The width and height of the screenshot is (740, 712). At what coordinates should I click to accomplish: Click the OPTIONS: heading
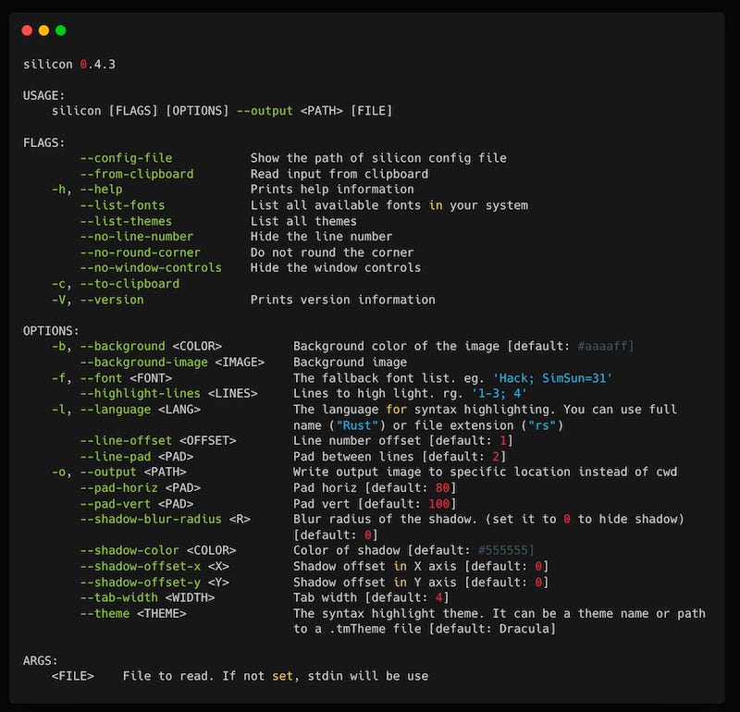pos(51,331)
